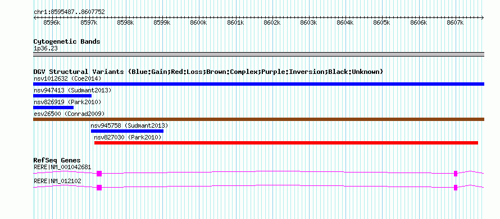Open the esv26500 (Conrad2009) label
Viewport: 500px width, 219px height.
point(69,114)
